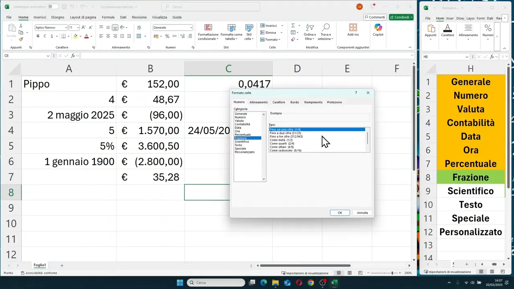This screenshot has height=289, width=514.
Task: Open the Generale number format dropdown
Action: coord(191,28)
